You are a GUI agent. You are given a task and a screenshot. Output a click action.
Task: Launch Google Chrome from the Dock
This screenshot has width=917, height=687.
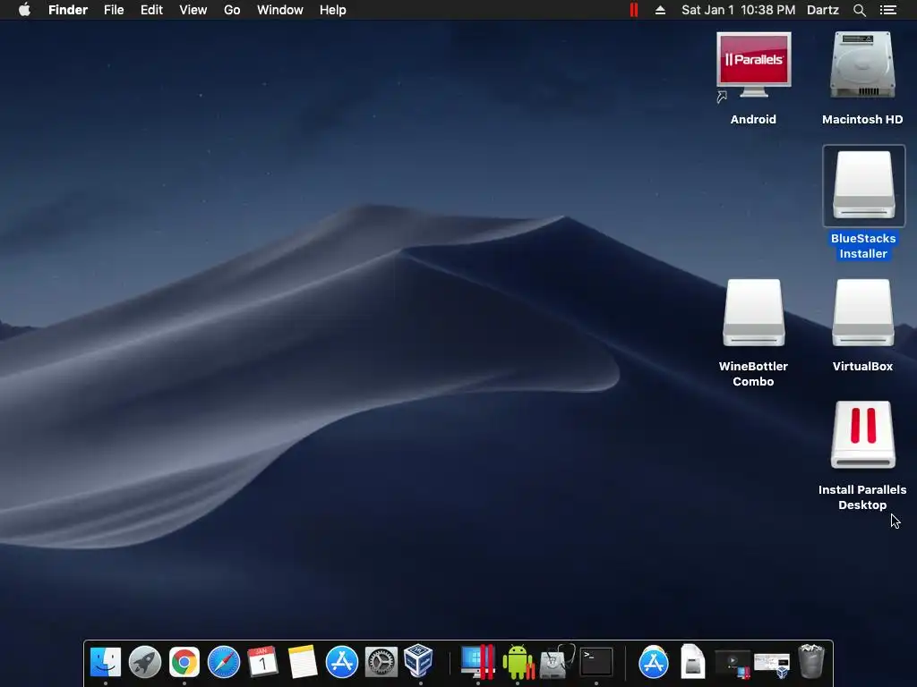[184, 662]
